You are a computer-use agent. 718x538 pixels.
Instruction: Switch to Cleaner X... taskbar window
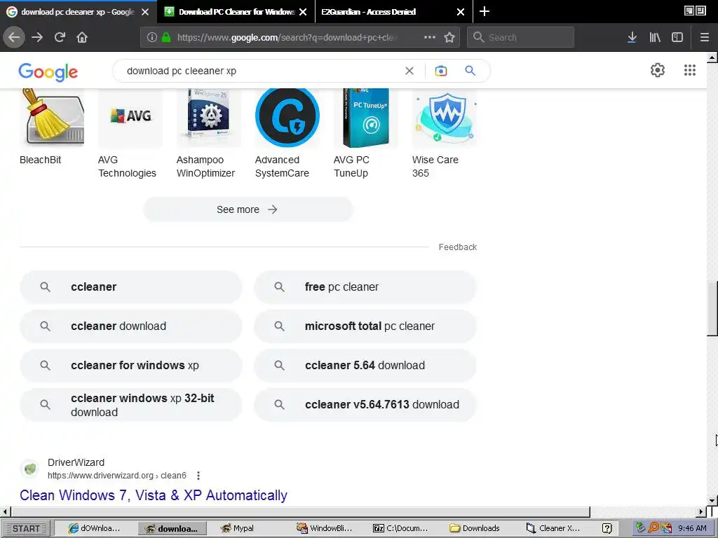(553, 528)
